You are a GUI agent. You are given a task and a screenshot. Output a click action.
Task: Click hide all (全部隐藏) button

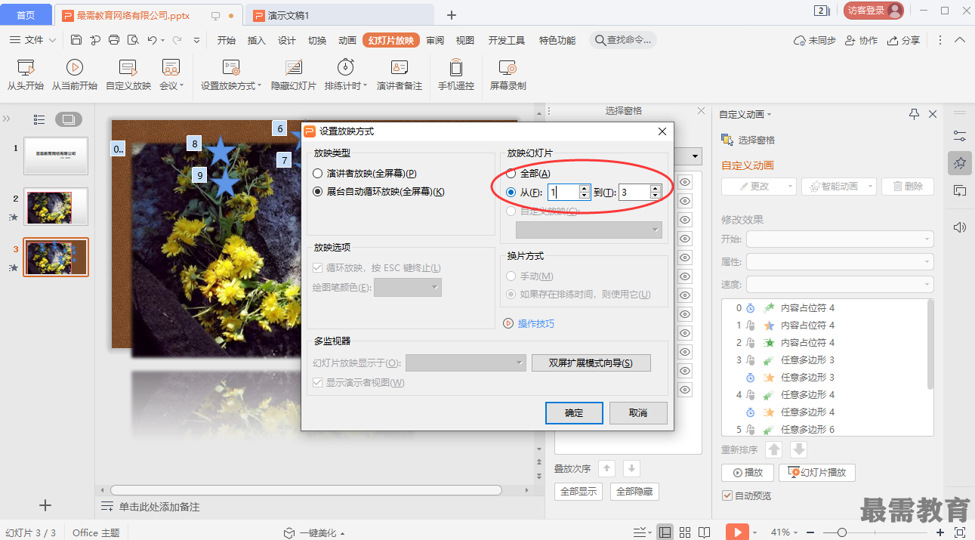(634, 492)
